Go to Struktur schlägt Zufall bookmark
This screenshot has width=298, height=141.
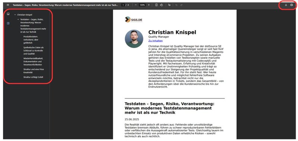(x=33, y=77)
